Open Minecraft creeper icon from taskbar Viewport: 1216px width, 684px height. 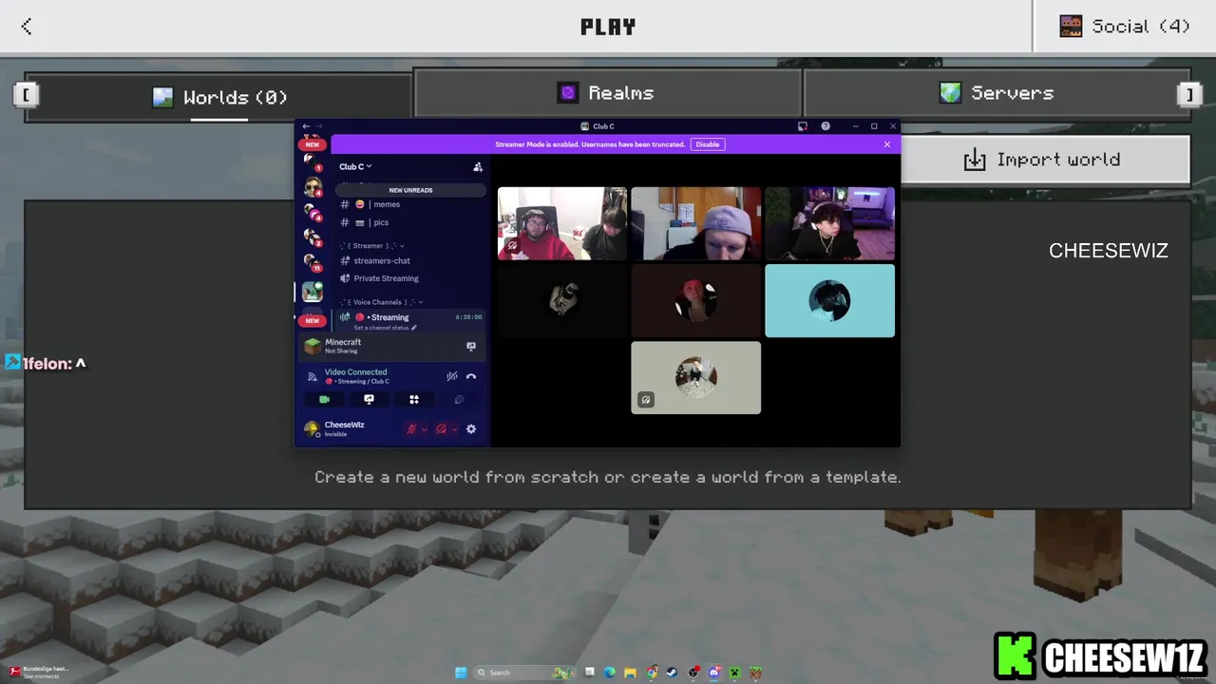click(x=735, y=673)
